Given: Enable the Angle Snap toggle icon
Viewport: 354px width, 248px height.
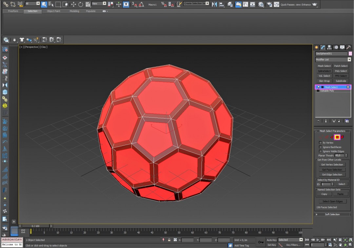Looking at the screenshot, I should [141, 4].
